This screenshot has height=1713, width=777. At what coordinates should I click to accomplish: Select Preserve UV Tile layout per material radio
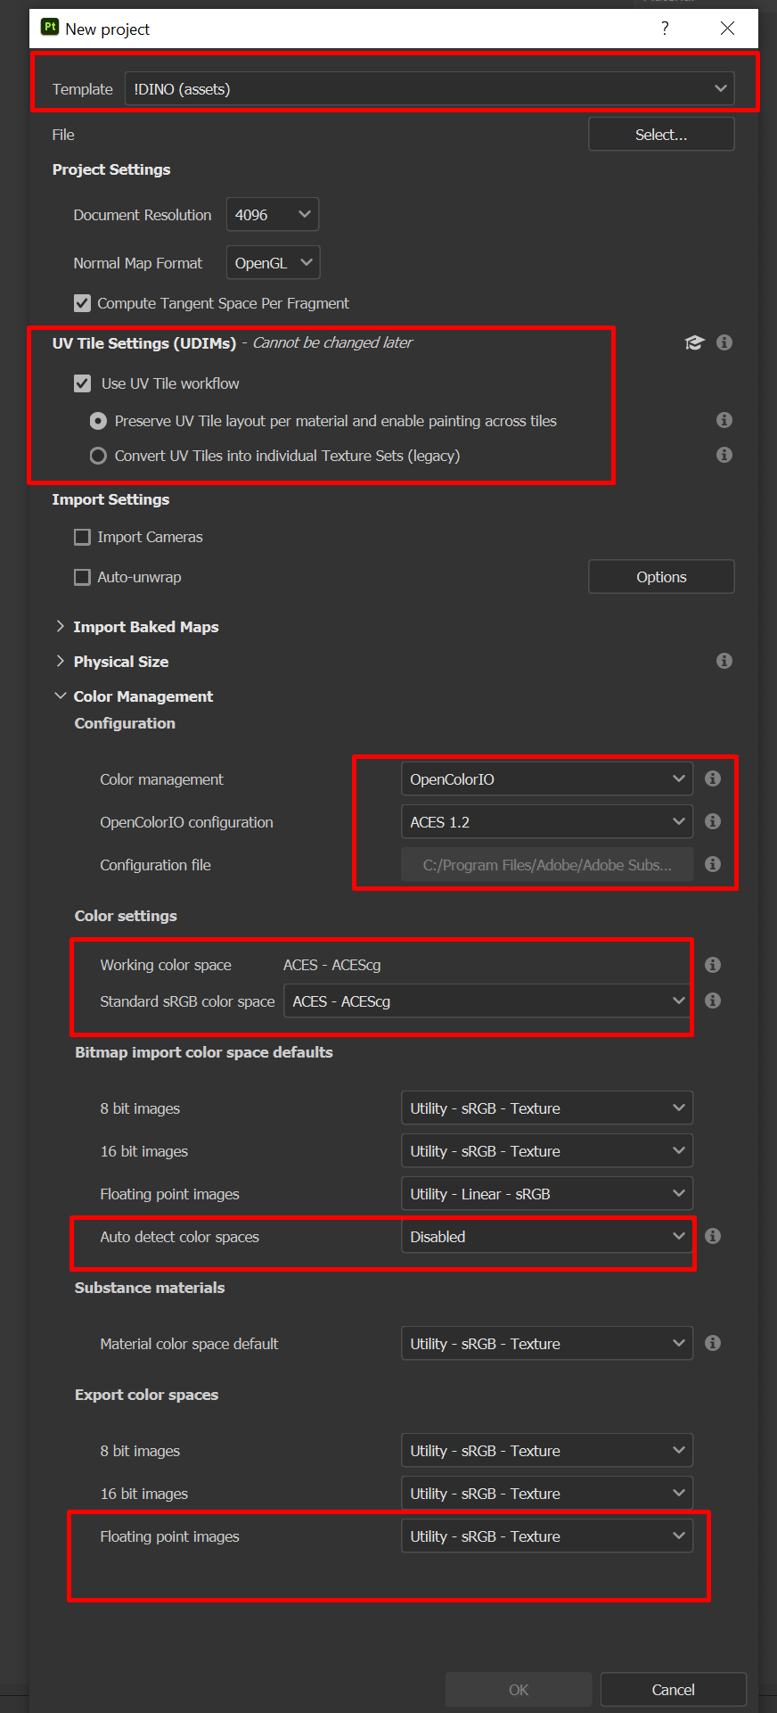pos(98,421)
